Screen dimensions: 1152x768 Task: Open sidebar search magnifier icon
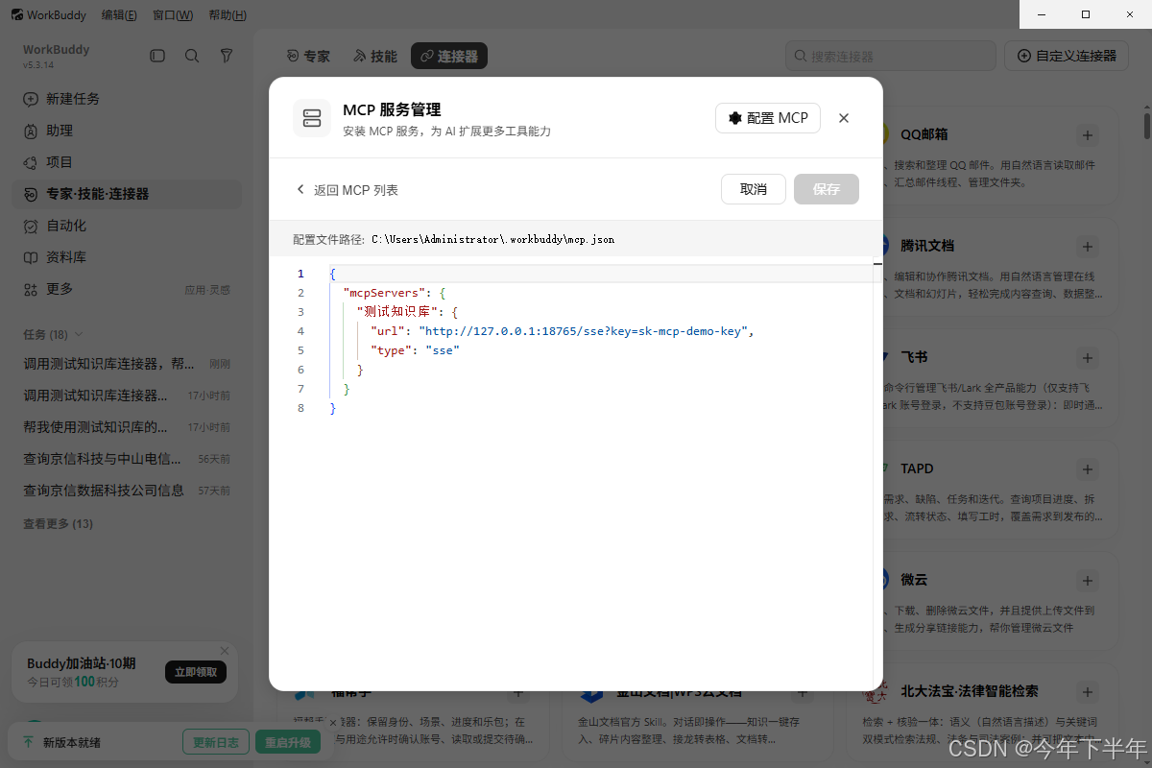(x=192, y=56)
